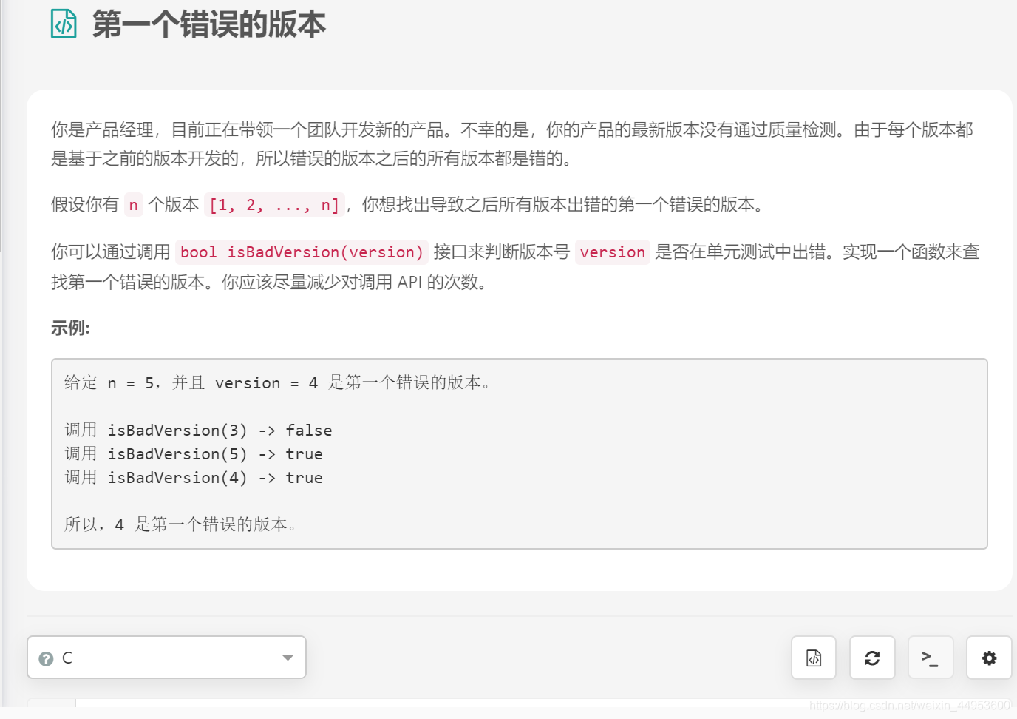Open the C language selection dropdown
The image size is (1017, 719).
click(166, 657)
